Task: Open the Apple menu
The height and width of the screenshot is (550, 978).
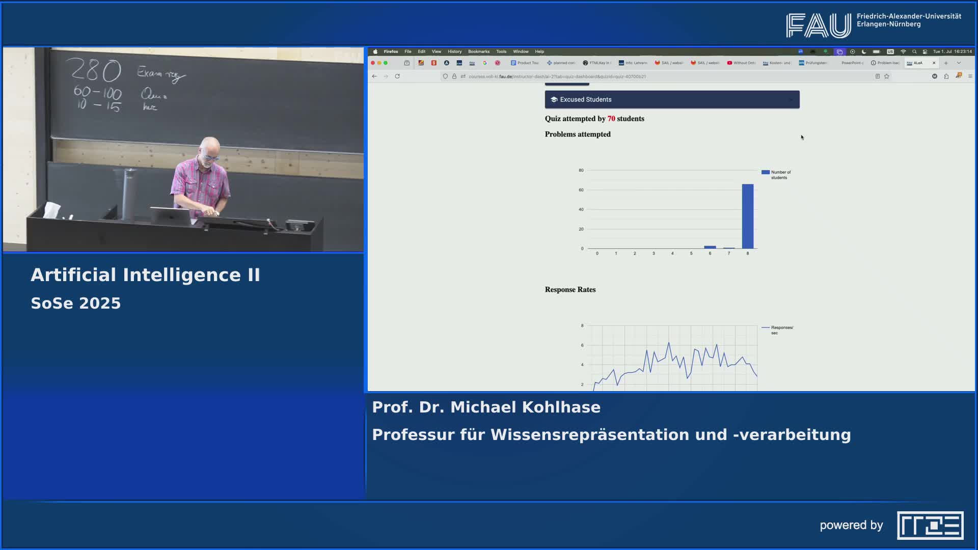Action: (375, 51)
